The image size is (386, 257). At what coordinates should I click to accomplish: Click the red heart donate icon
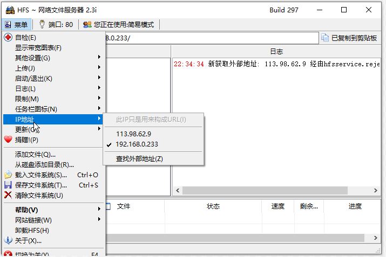coord(8,140)
